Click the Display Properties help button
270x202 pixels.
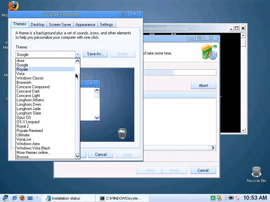(x=123, y=13)
